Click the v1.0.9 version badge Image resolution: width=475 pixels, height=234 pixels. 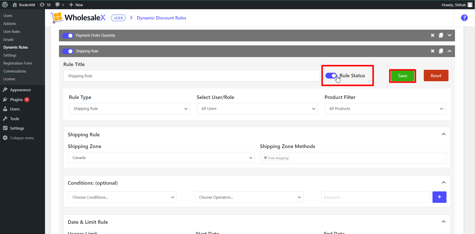click(x=118, y=18)
